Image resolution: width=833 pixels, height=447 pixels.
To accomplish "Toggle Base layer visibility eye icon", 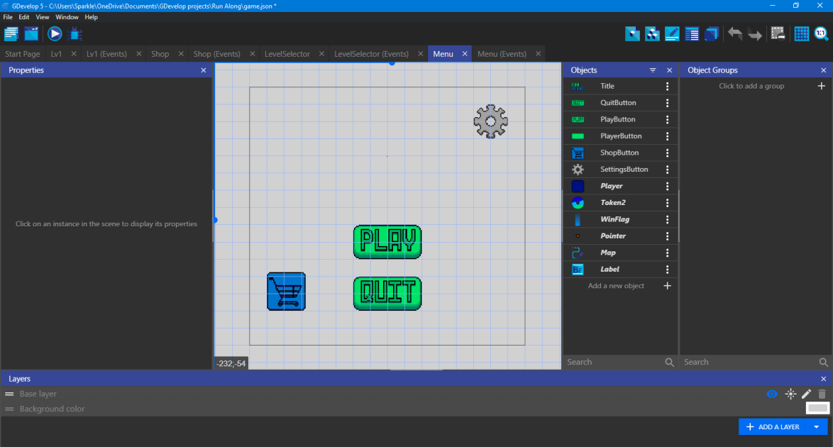I will (x=772, y=394).
